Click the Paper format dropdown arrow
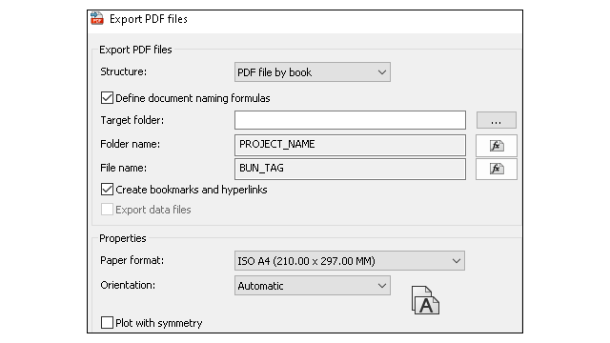This screenshot has width=610, height=343. point(457,261)
